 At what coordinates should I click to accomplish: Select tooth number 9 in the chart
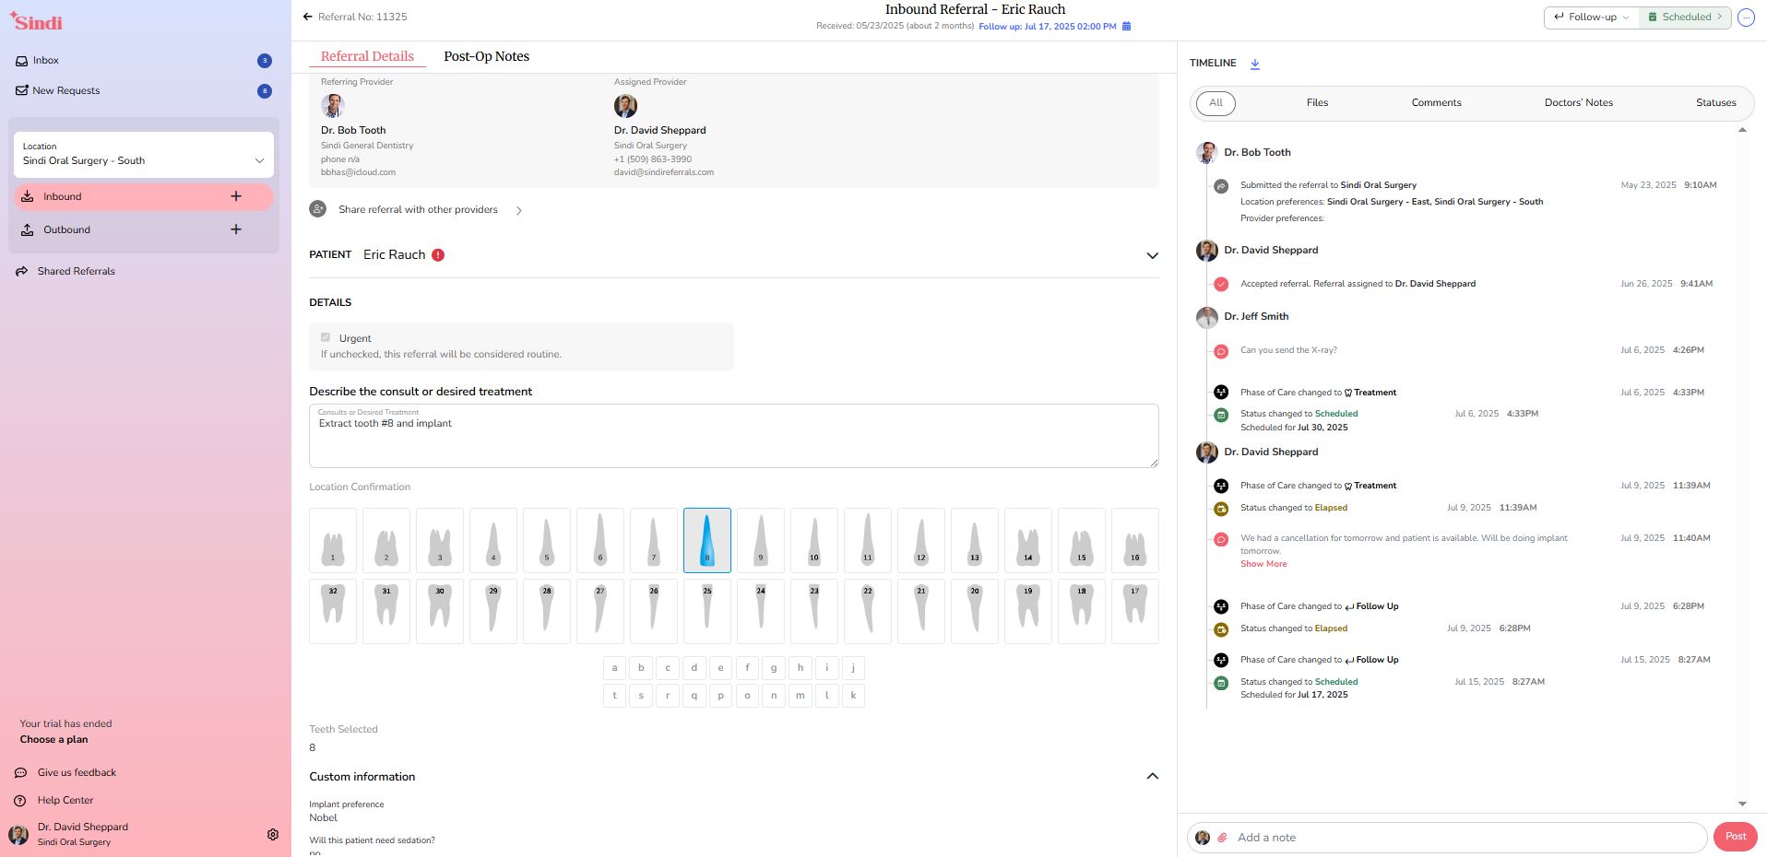pyautogui.click(x=761, y=540)
